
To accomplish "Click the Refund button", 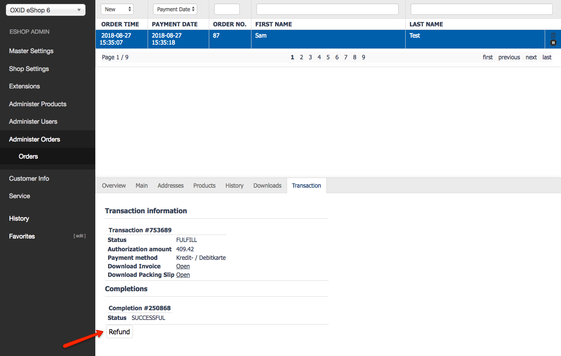I will coord(119,332).
